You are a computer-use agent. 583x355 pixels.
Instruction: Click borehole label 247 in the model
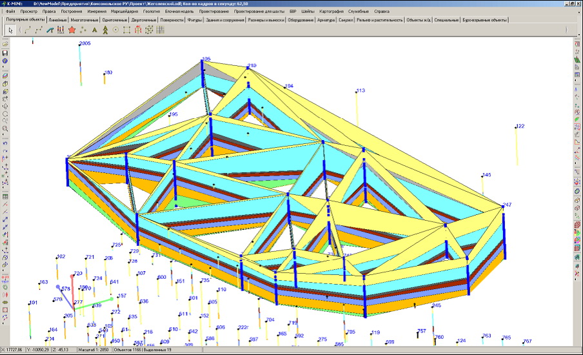coord(507,205)
